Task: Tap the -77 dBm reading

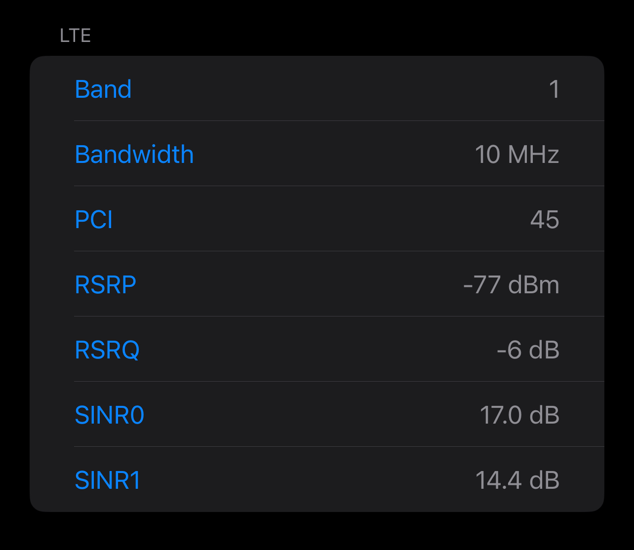Action: tap(511, 285)
